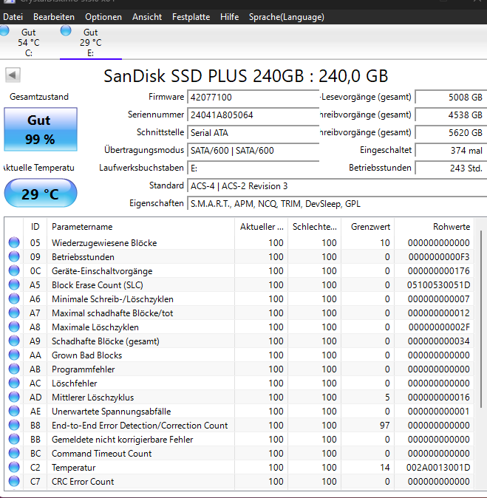Select the C: drive tab at 54 °C
This screenshot has width=487, height=498.
tap(29, 42)
